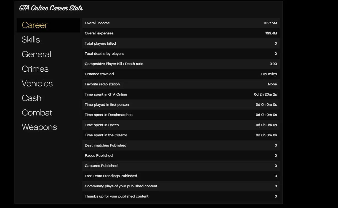Click the Overall expenses stat row
The width and height of the screenshot is (338, 208).
tap(181, 33)
